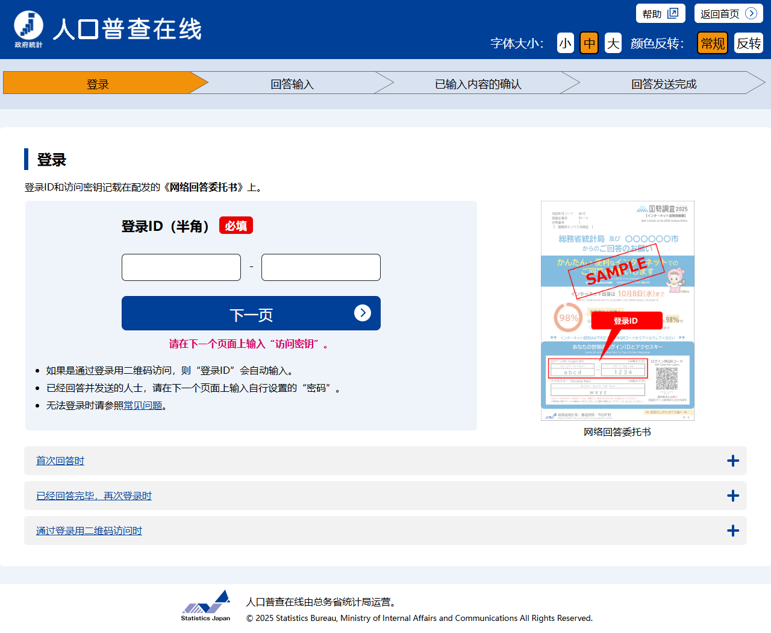Select the 回答输入 step tab
771x633 pixels.
[x=292, y=83]
